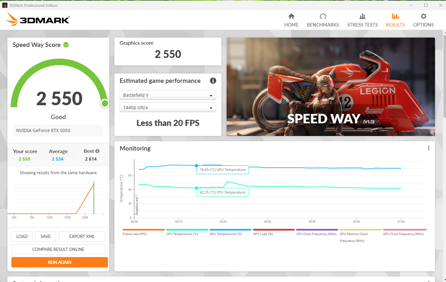Screen dimensions: 446x282
Task: Click the 42.25 CPU Temperature tooltip
Action: [223, 192]
